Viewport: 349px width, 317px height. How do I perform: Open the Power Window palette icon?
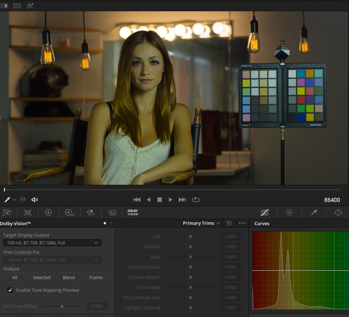338,212
